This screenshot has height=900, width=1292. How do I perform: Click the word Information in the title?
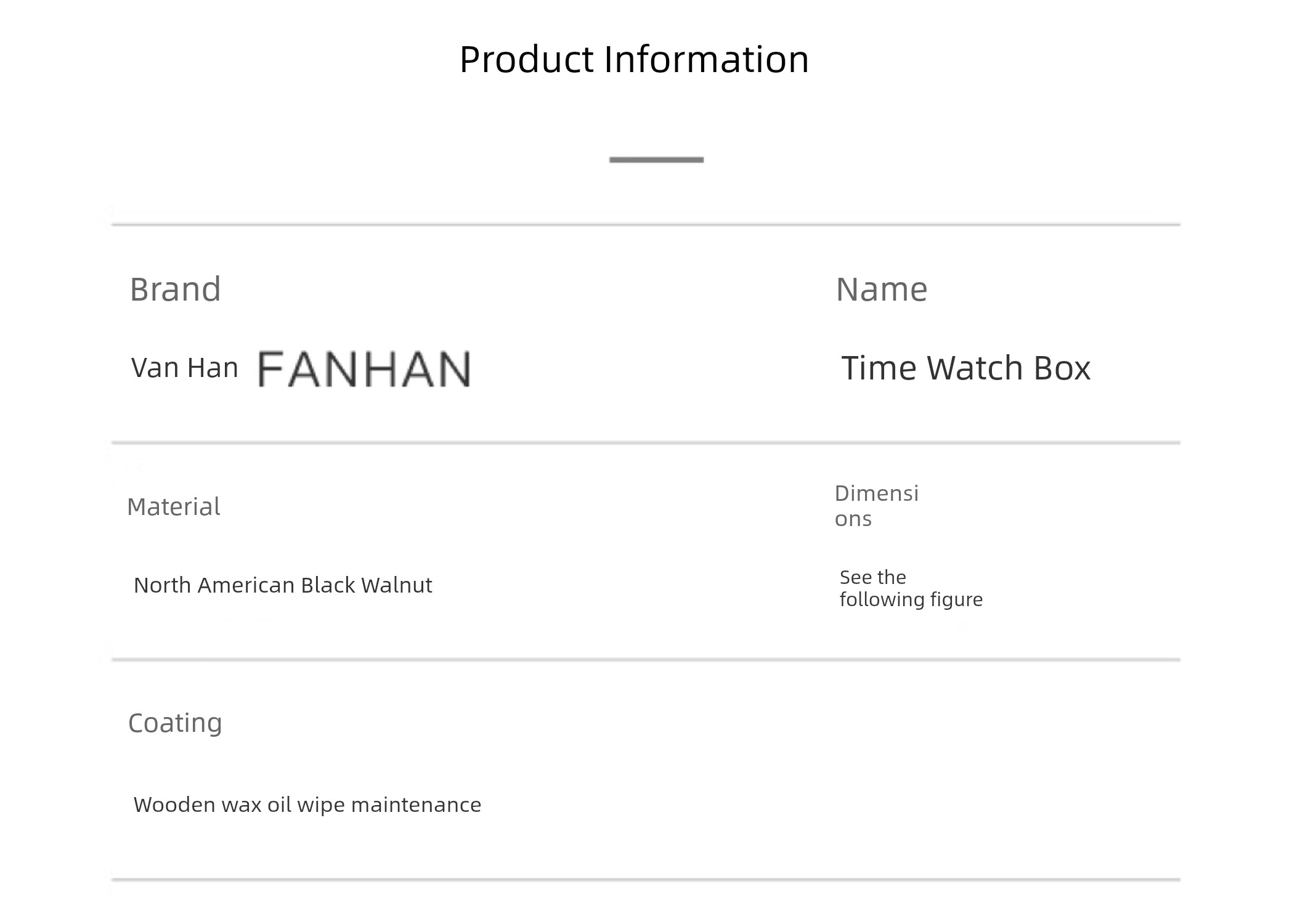pos(707,60)
